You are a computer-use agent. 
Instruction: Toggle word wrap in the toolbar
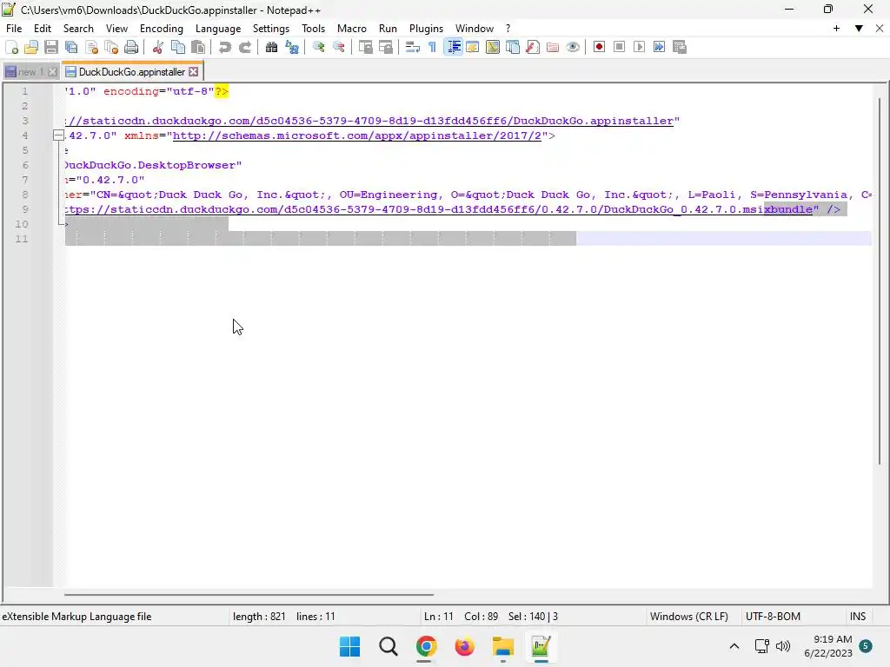coord(413,47)
